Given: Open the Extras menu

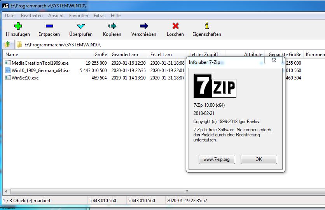Looking at the screenshot, I should (100, 16).
